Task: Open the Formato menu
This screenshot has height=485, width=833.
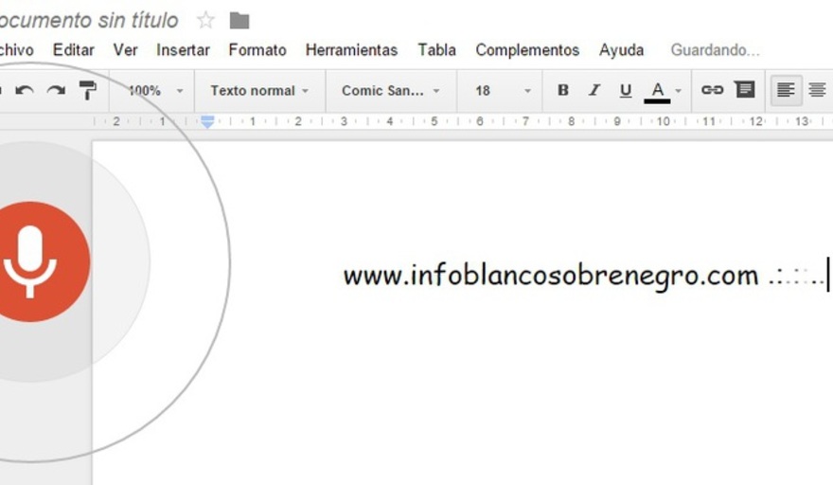Action: tap(257, 50)
